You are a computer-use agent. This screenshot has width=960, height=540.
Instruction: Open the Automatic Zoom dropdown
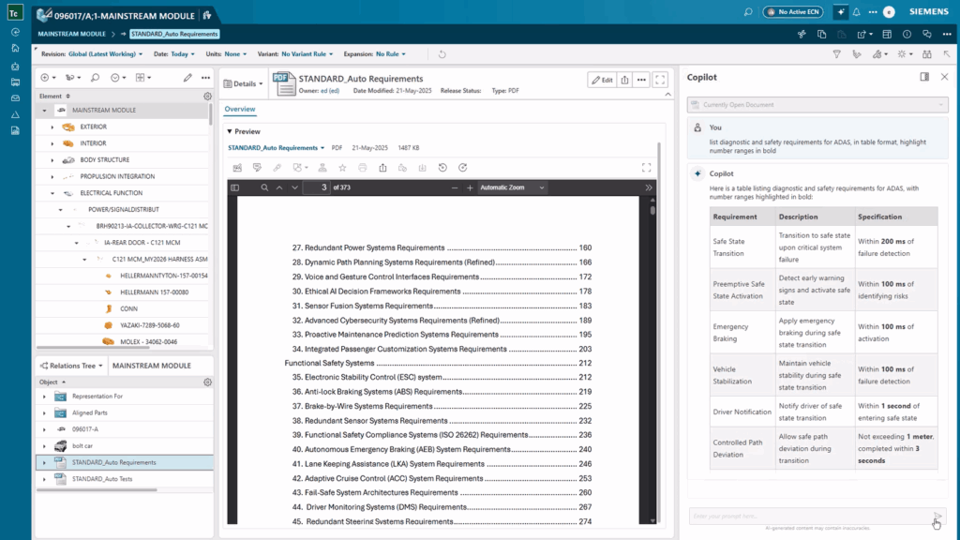coord(512,187)
